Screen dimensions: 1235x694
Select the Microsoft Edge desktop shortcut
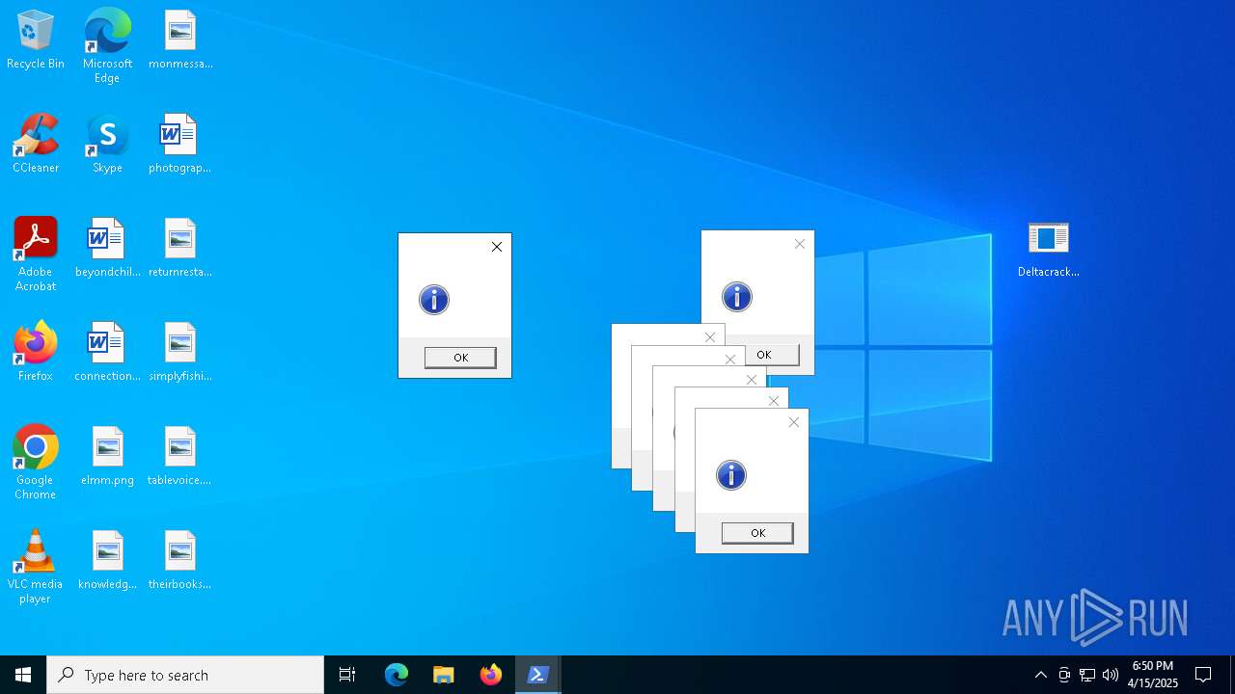[107, 46]
